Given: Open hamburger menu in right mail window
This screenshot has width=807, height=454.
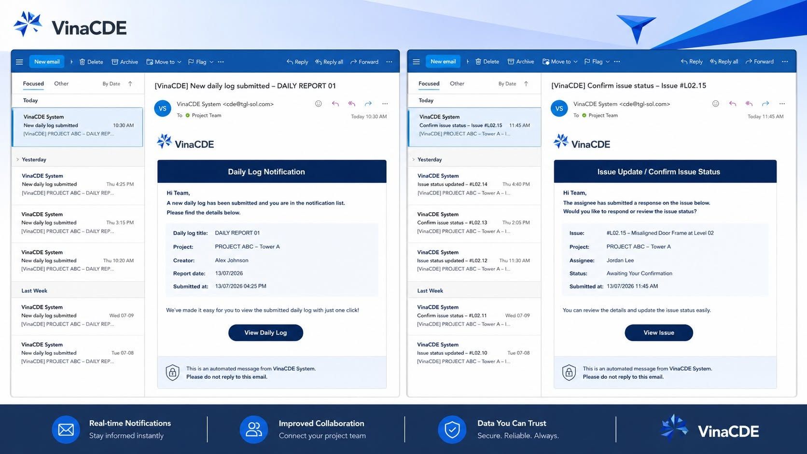Looking at the screenshot, I should [x=416, y=62].
